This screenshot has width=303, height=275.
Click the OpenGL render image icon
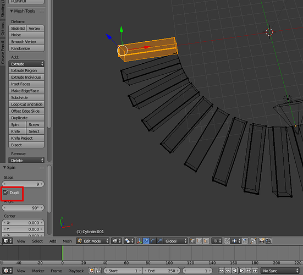[262, 241]
